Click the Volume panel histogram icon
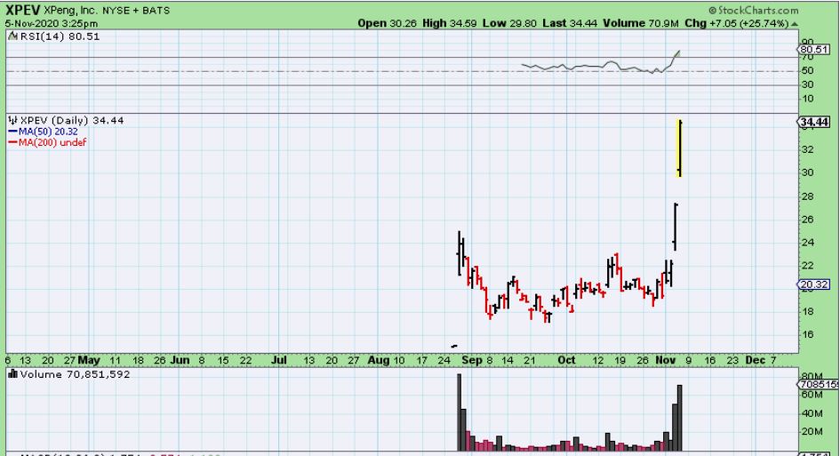 [x=11, y=374]
